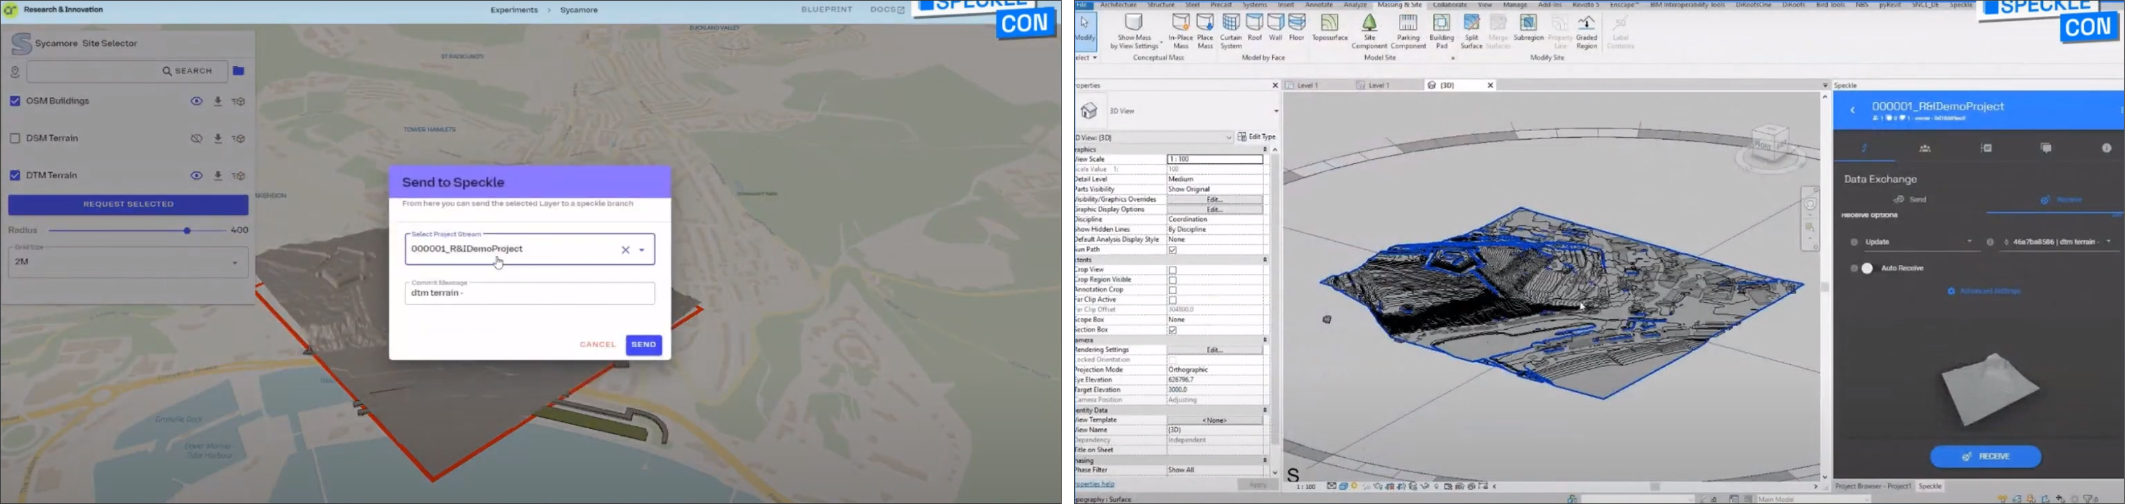This screenshot has width=2133, height=504.
Task: Select the Subregion tool
Action: (1528, 28)
